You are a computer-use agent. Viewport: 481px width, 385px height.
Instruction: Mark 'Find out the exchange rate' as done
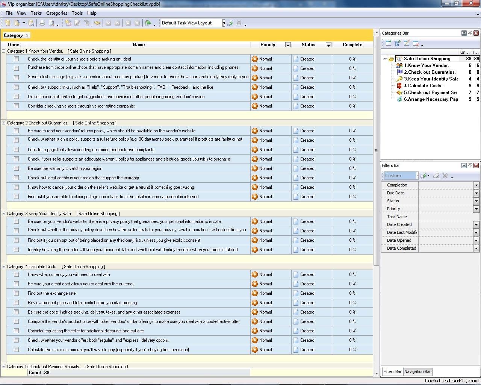tap(16, 293)
